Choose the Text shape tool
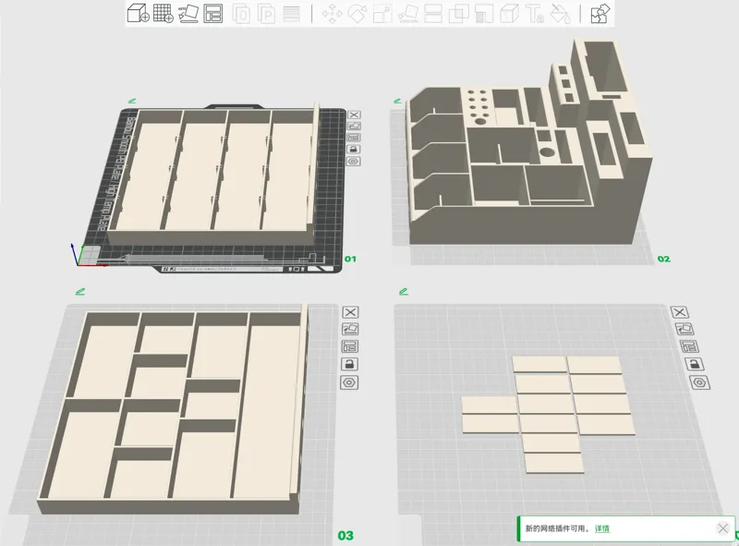Image resolution: width=739 pixels, height=546 pixels. (x=535, y=13)
